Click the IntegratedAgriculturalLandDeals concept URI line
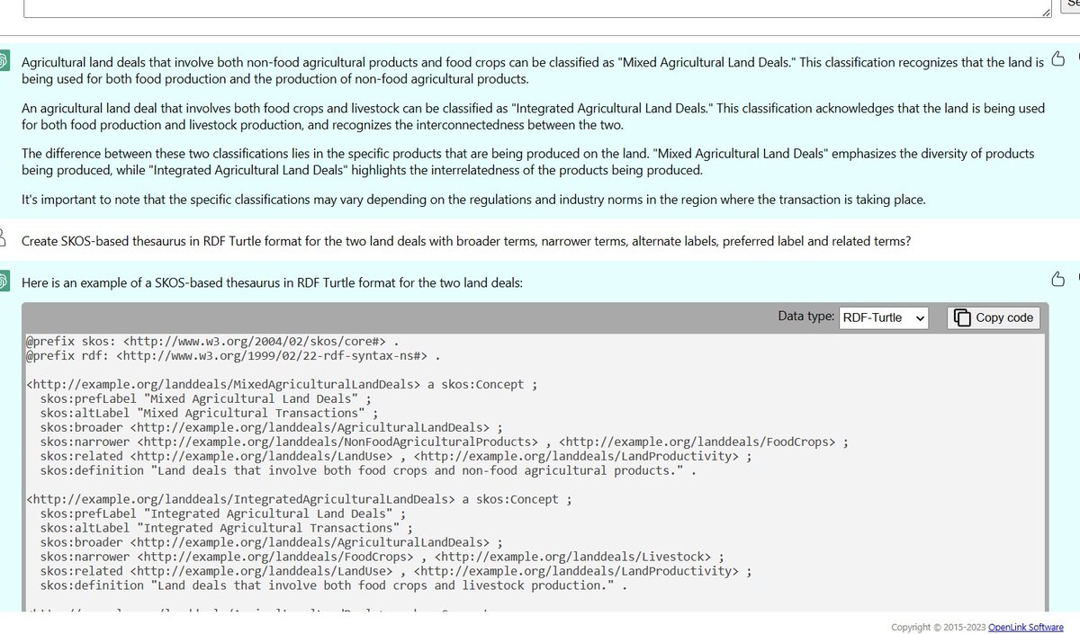 pos(299,500)
